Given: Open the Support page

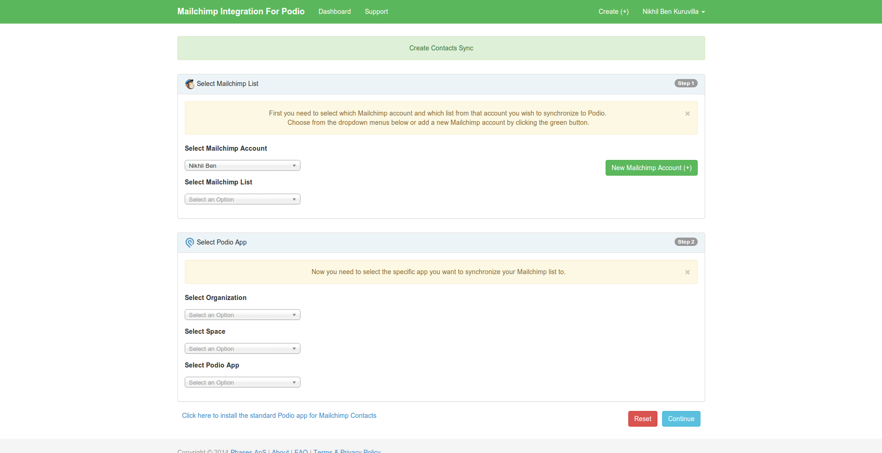Looking at the screenshot, I should (x=376, y=12).
